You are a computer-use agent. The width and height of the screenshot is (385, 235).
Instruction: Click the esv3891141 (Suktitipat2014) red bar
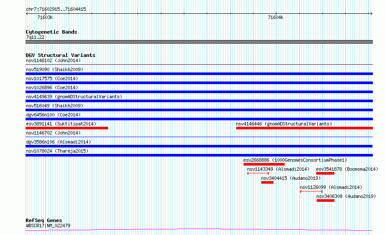67,128
